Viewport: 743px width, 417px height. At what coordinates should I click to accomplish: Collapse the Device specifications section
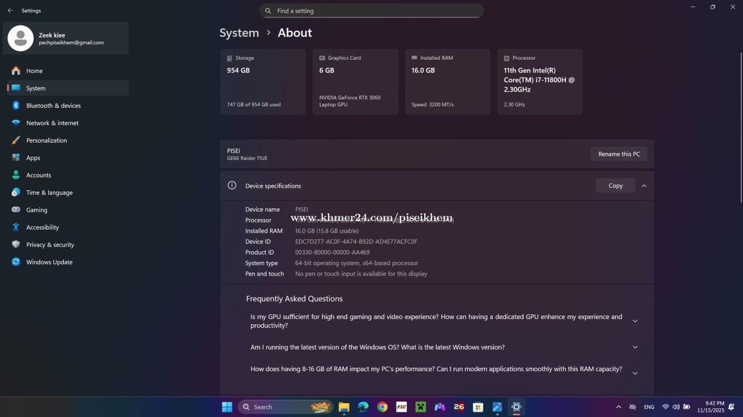click(x=644, y=186)
